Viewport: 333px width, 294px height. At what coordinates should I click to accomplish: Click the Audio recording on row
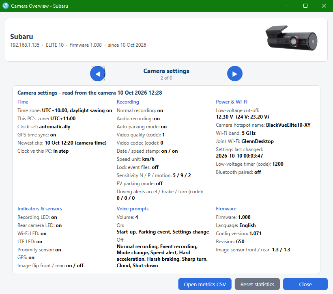(x=138, y=119)
